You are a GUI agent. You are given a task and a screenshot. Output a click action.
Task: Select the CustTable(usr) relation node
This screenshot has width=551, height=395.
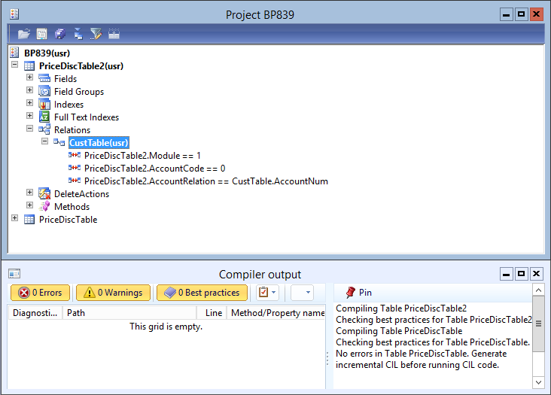pos(99,142)
